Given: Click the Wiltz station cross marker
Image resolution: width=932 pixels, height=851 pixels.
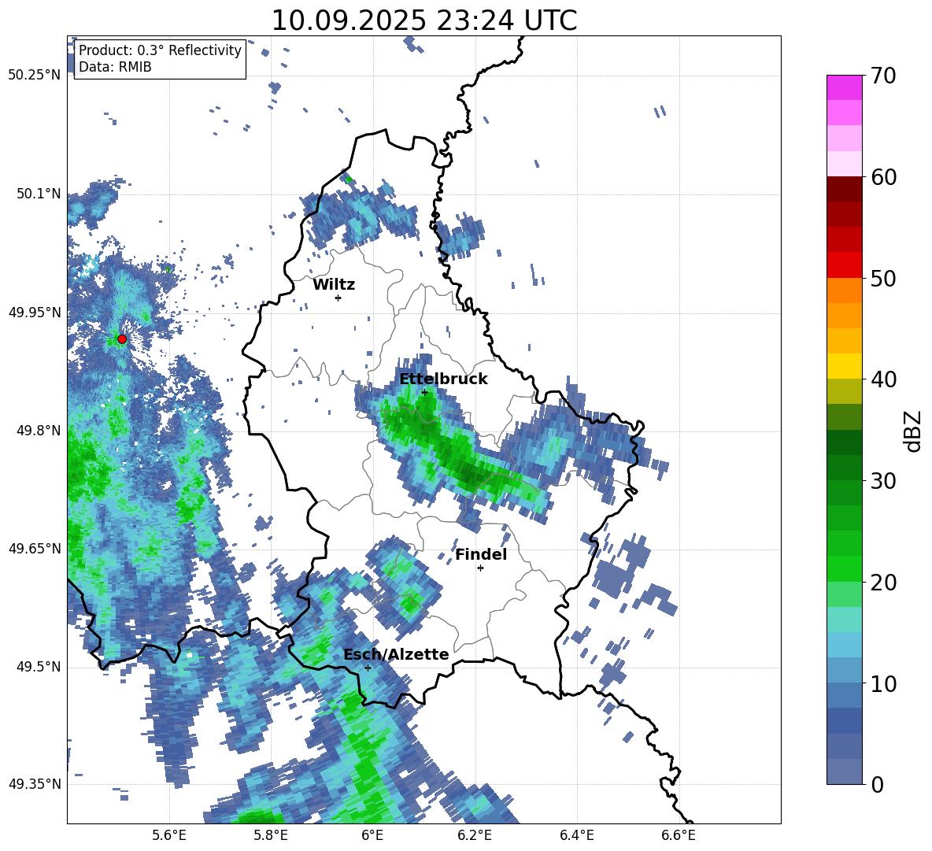Looking at the screenshot, I should [338, 298].
